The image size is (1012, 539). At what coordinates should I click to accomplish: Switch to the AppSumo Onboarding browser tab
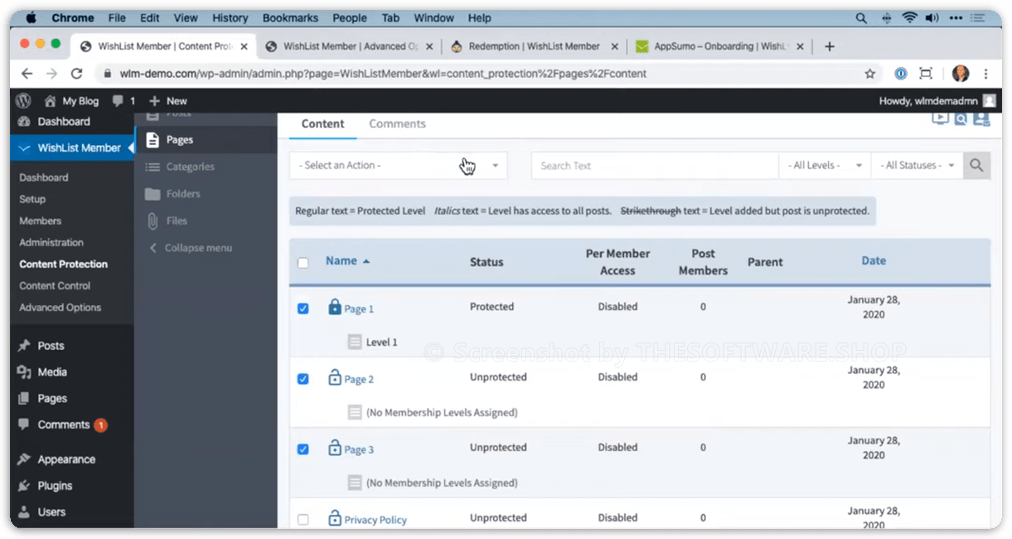coord(719,46)
